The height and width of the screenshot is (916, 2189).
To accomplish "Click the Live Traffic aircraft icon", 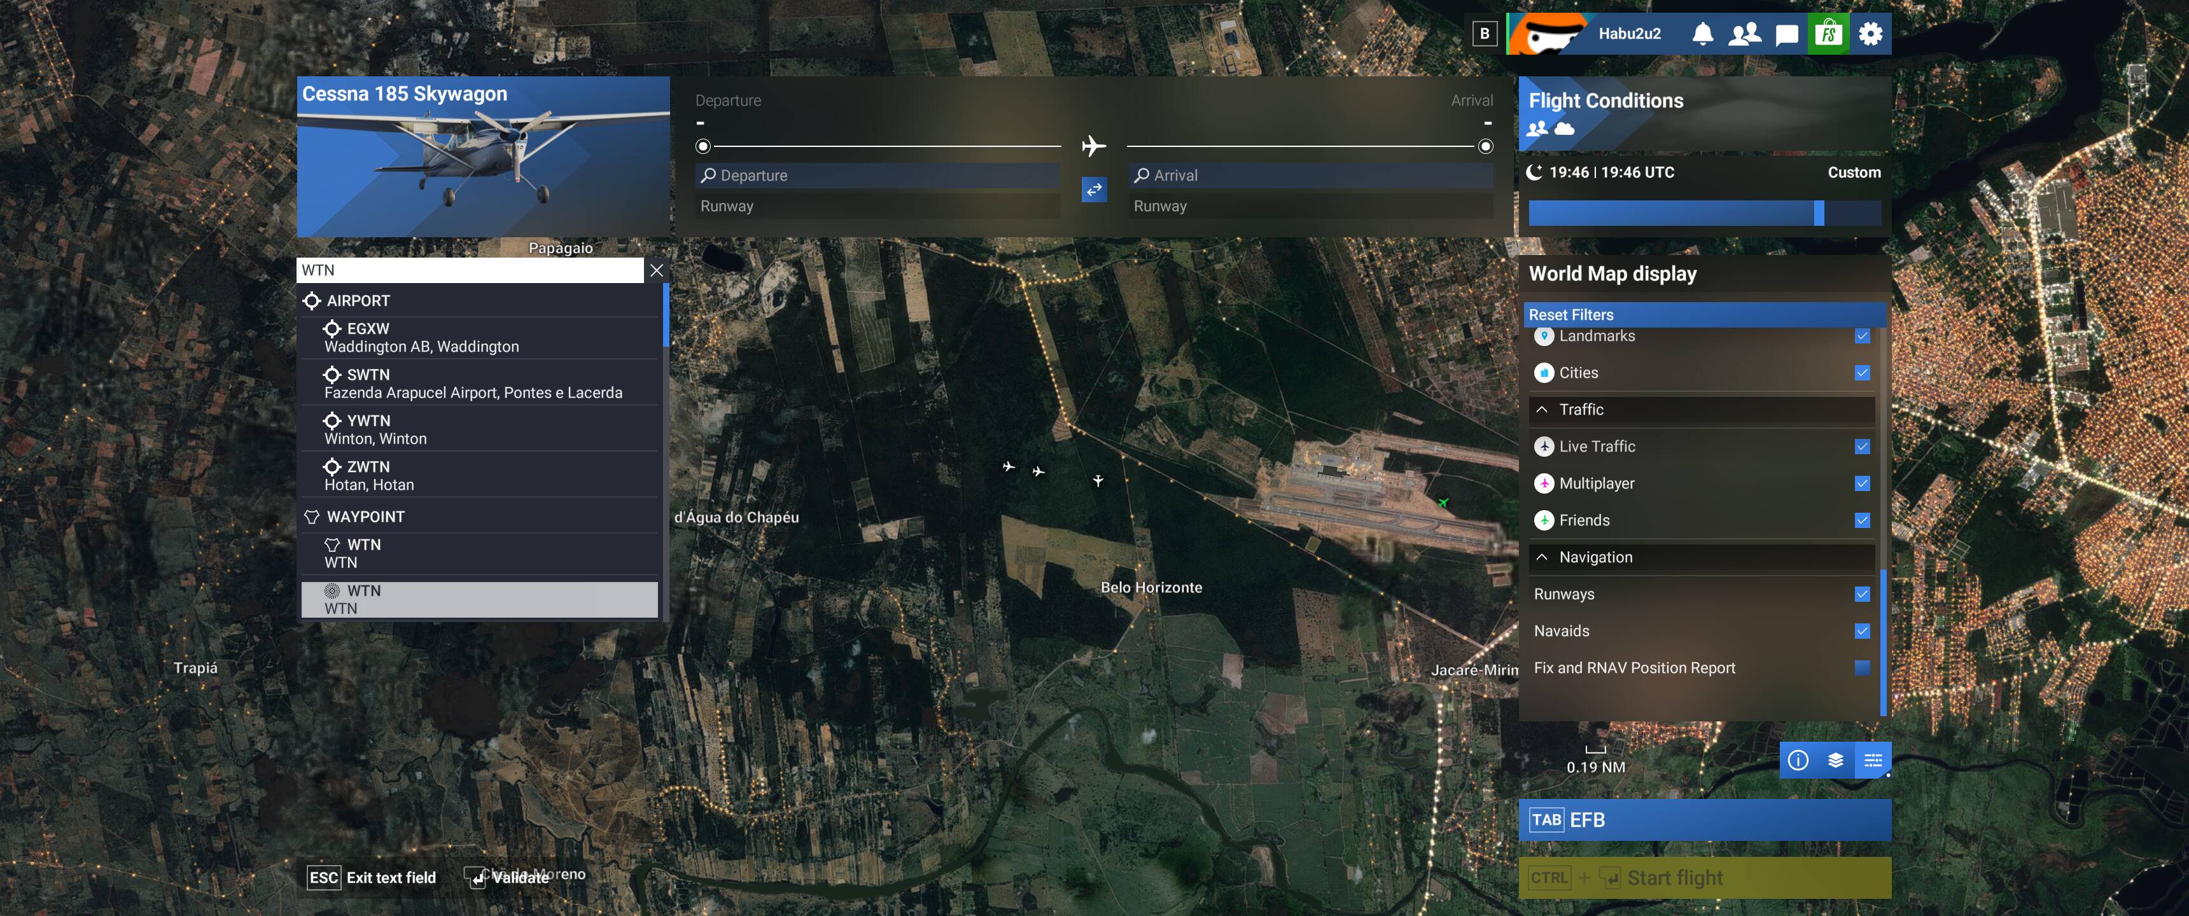I will click(x=1544, y=446).
